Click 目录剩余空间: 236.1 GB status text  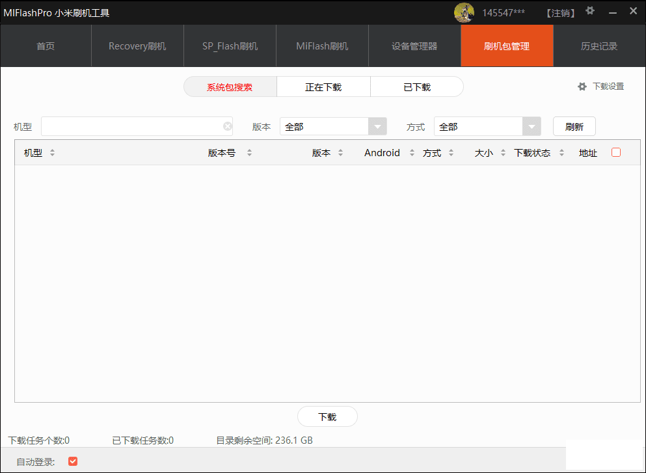coord(265,440)
